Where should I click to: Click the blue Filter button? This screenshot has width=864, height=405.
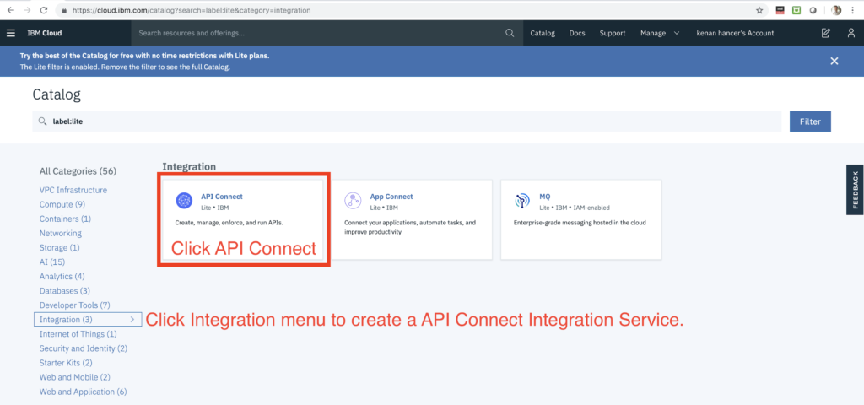pyautogui.click(x=810, y=121)
